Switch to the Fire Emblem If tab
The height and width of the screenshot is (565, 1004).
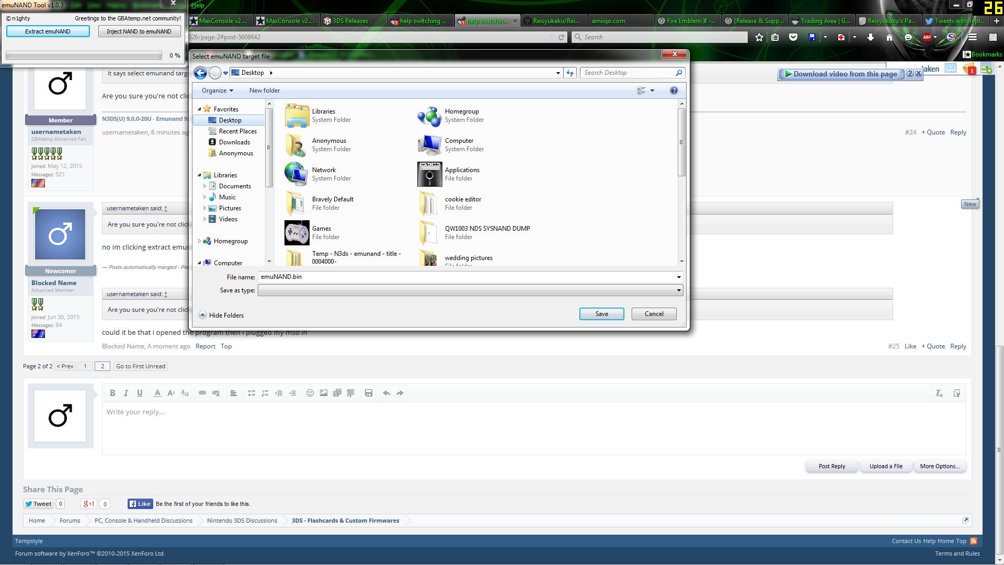[687, 21]
